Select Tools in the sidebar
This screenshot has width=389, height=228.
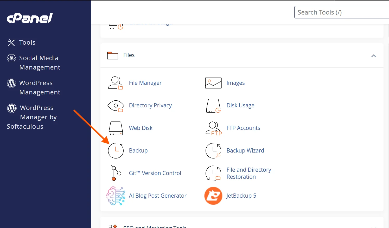[27, 42]
